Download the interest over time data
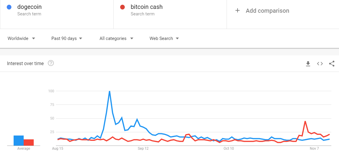 [308, 64]
